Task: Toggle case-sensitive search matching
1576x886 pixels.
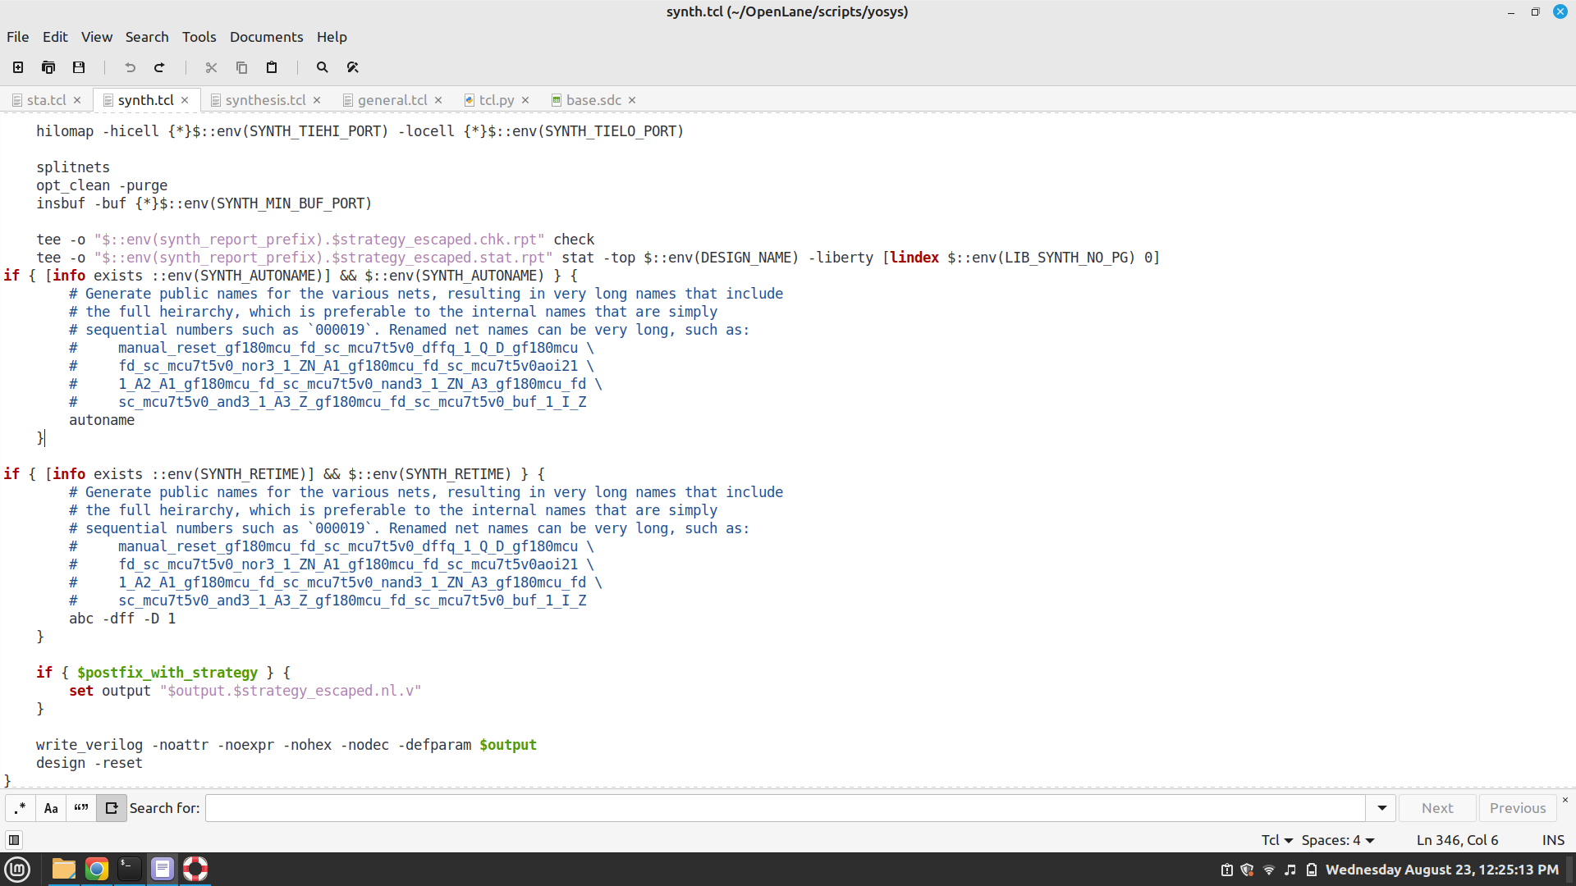Action: 50,808
